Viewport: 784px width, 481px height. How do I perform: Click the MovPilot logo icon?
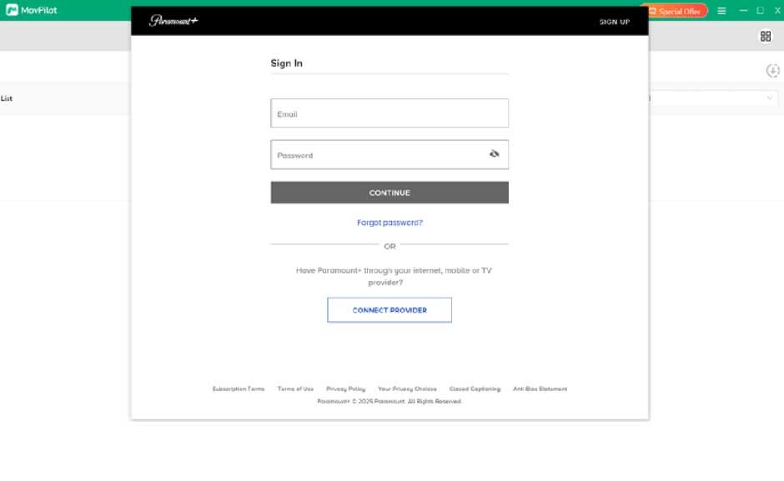[12, 10]
